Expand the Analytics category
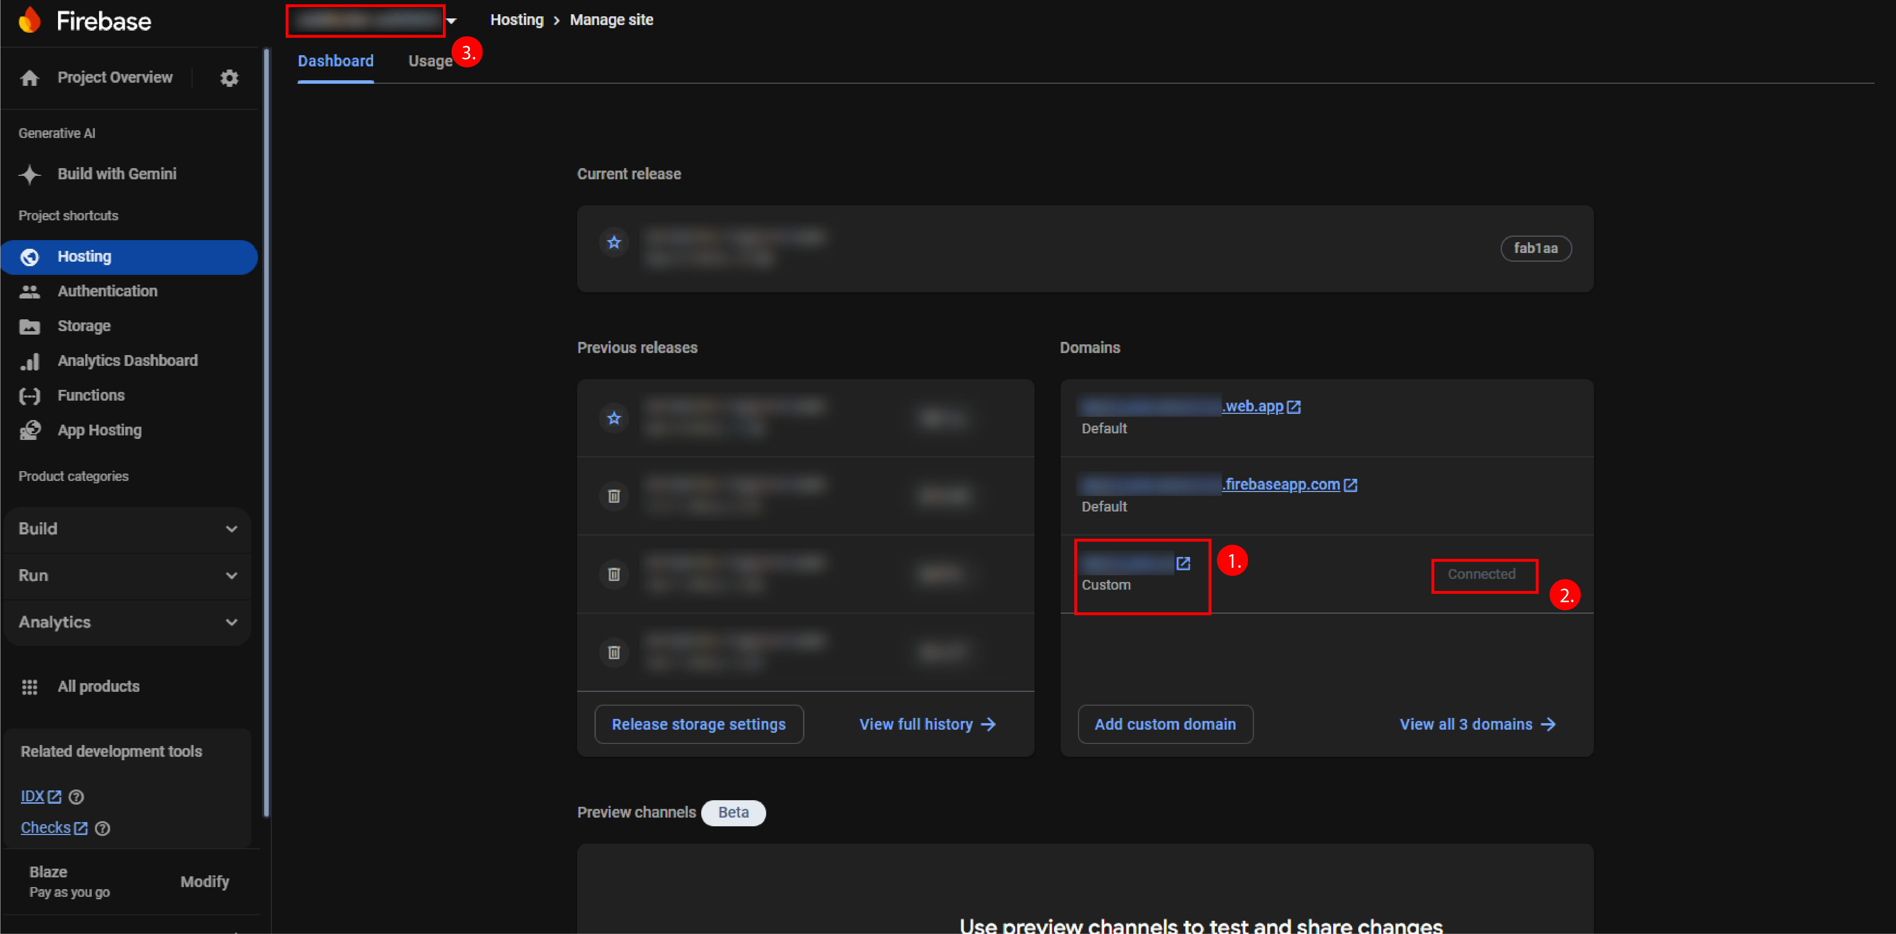Image resolution: width=1896 pixels, height=934 pixels. 127,622
